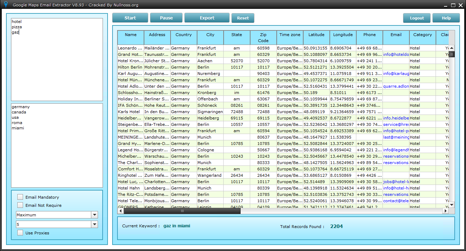466x251 pixels.
Task: Click the latitude cell 49.4537371
Action: click(x=316, y=74)
